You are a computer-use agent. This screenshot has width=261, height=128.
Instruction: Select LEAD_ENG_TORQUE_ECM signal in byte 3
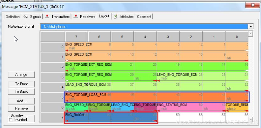click(x=203, y=77)
